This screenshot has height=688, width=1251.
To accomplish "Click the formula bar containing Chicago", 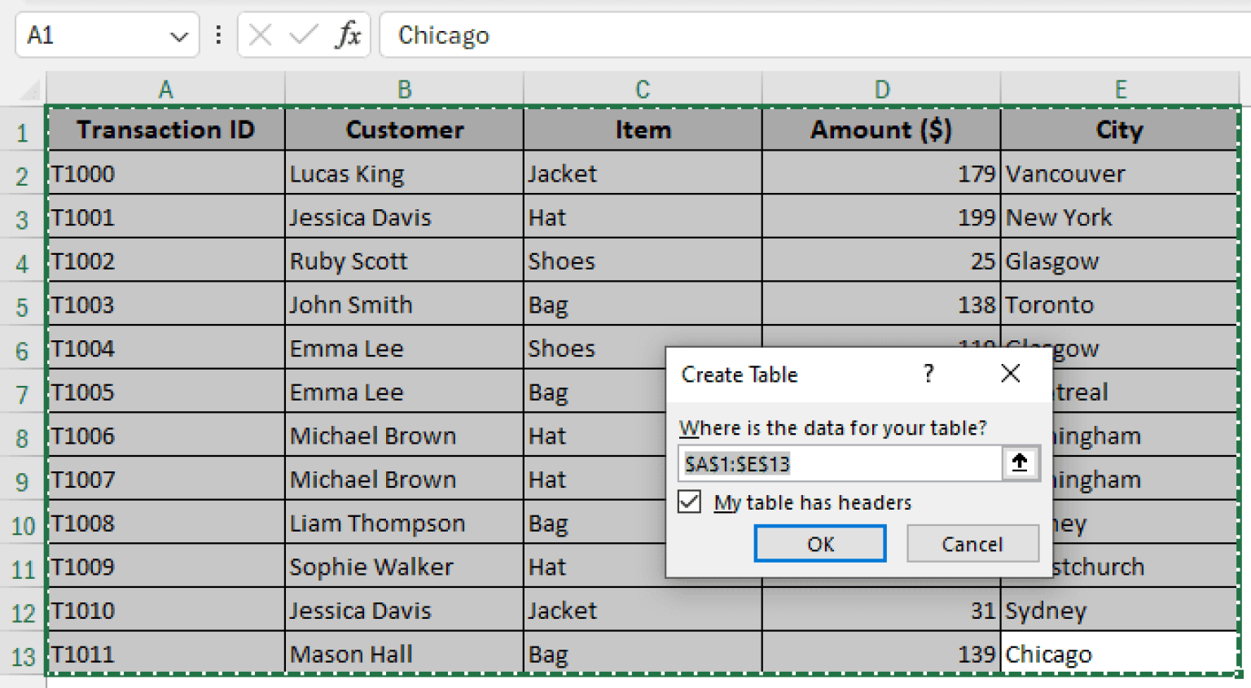I will pyautogui.click(x=814, y=36).
